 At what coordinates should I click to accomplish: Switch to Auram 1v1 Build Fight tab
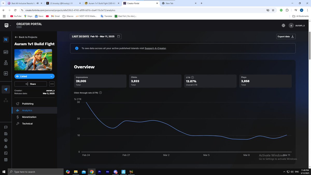coord(102,3)
